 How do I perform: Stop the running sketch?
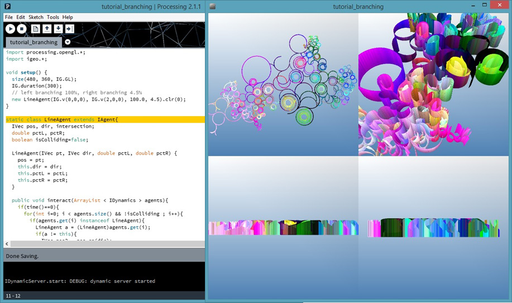coord(22,29)
